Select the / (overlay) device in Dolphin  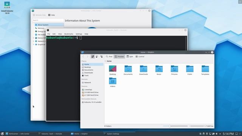coord(92,90)
